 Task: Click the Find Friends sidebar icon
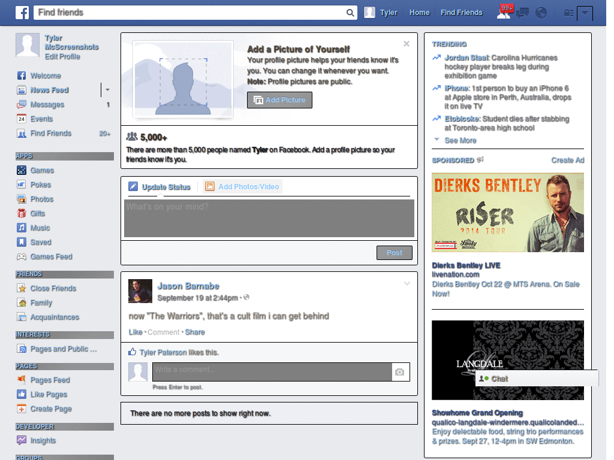[22, 134]
